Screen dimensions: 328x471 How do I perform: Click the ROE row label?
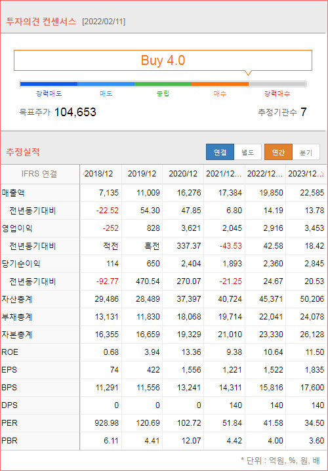pos(10,352)
